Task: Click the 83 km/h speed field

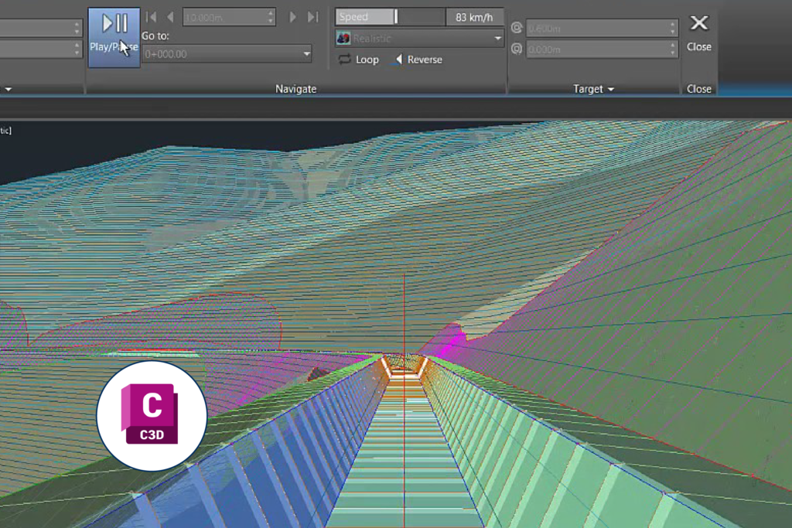Action: [x=474, y=17]
